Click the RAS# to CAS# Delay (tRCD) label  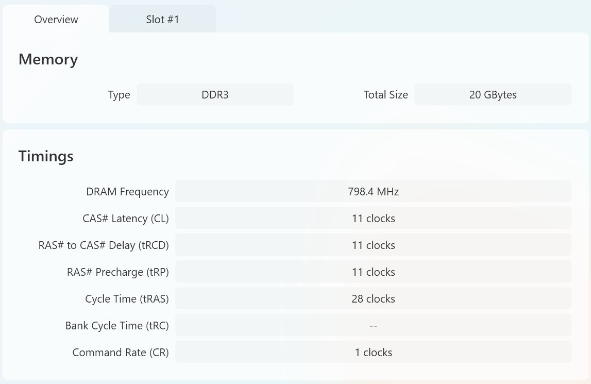104,245
